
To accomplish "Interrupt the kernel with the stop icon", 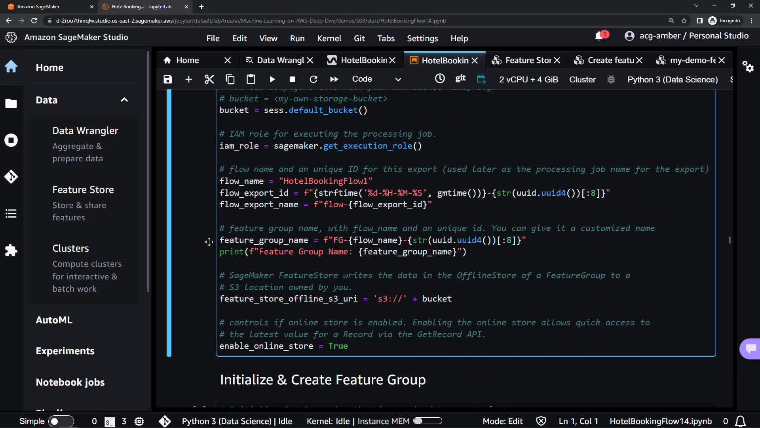I will (x=293, y=79).
